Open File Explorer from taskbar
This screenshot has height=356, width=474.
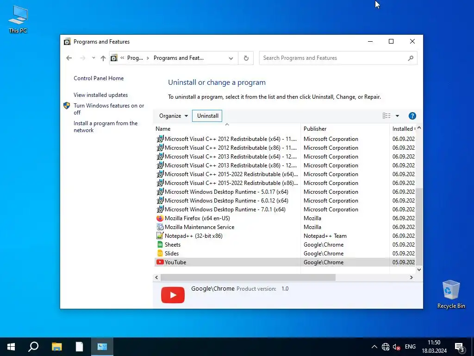56,347
